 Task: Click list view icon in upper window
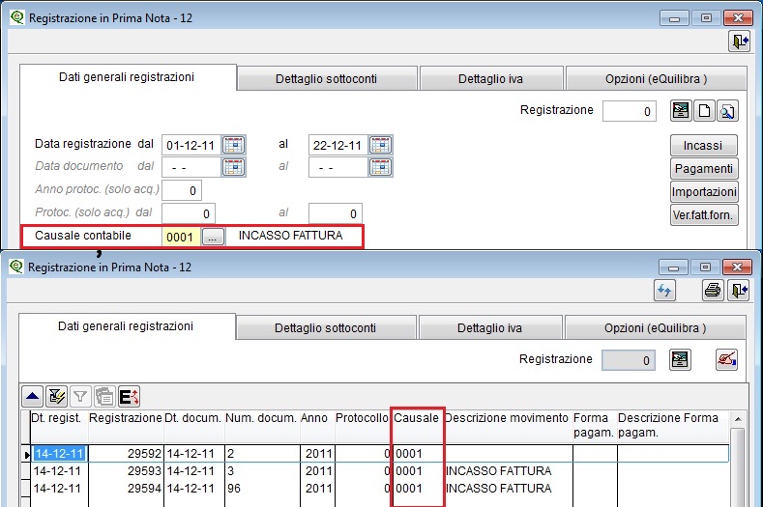click(x=681, y=111)
